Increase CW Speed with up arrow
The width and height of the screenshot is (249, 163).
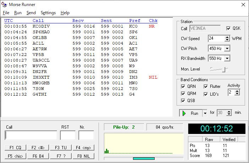[x=227, y=37]
